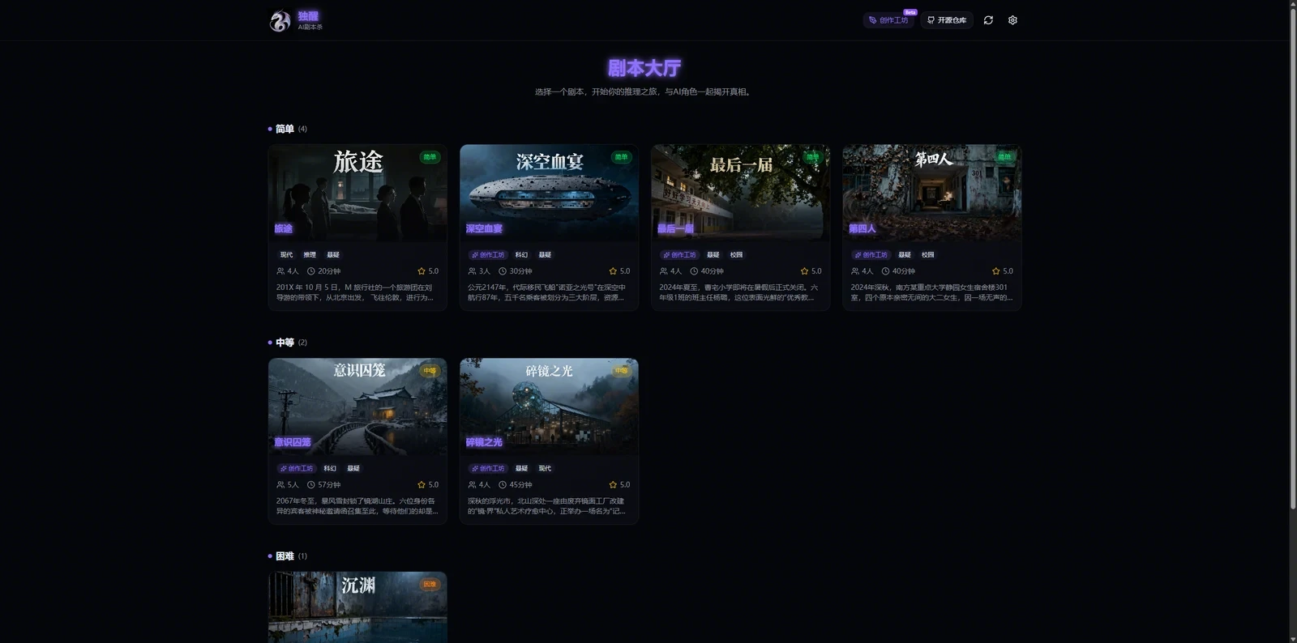The image size is (1297, 643).
Task: Click the 创作工坊 tag on 意识囚笼 card
Action: pos(297,469)
